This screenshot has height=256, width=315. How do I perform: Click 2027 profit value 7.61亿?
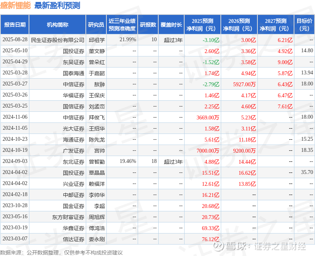(285, 106)
